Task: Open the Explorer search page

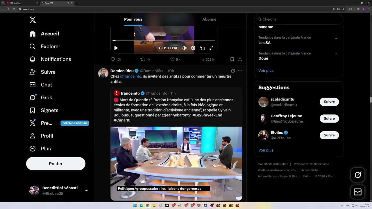Action: (45, 46)
